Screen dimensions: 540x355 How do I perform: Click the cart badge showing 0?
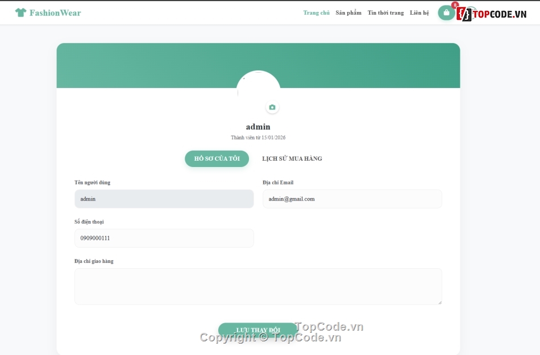point(455,5)
